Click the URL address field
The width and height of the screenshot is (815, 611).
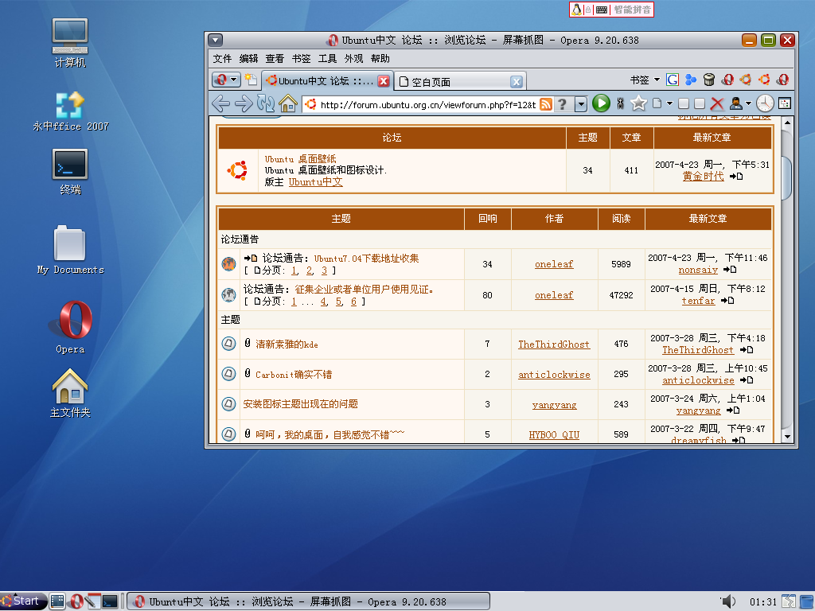coord(427,104)
